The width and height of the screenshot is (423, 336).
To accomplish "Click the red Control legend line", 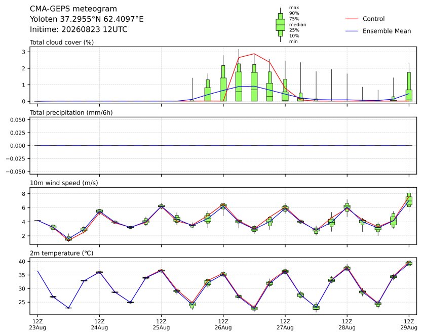I will tap(352, 19).
